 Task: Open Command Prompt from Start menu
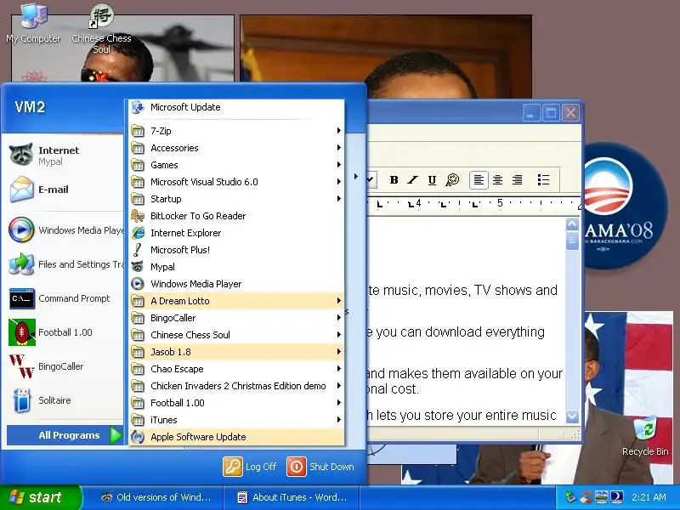click(65, 298)
